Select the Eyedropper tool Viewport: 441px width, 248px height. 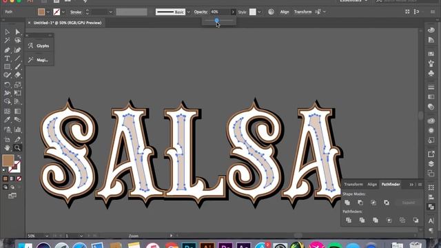7,120
